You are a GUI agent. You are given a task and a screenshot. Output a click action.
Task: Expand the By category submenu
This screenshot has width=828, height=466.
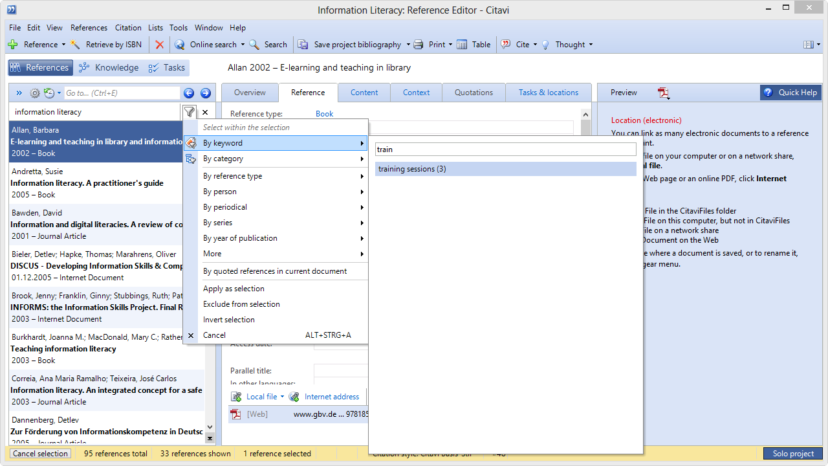276,159
